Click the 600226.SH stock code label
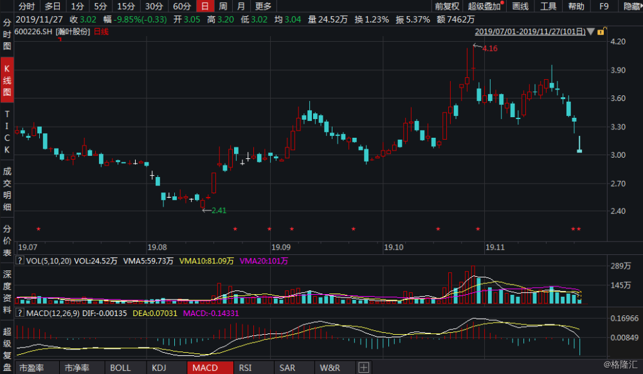643x374 pixels. point(33,32)
